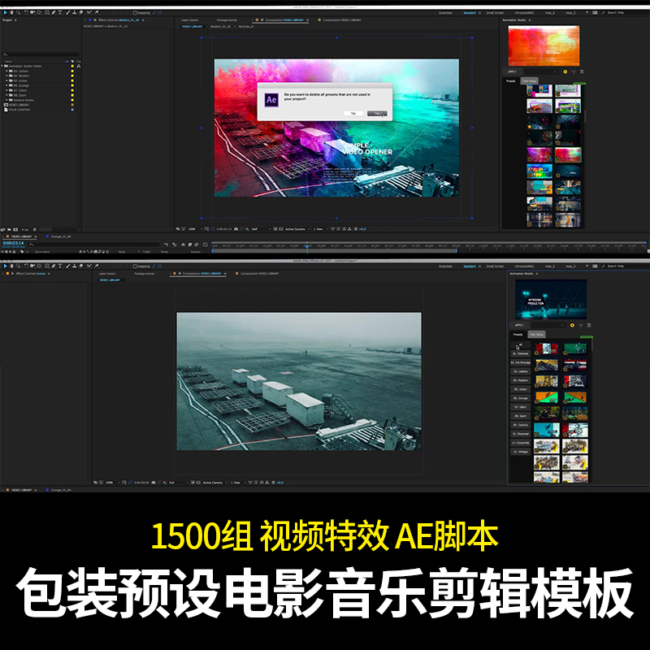Click the Project panel search field

tap(41, 54)
